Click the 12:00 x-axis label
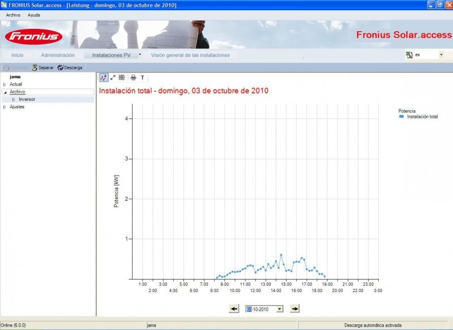 (255, 290)
